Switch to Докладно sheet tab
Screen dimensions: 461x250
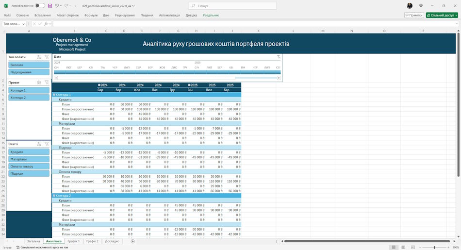pyautogui.click(x=112, y=241)
